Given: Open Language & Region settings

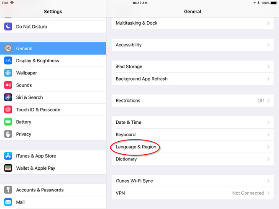Looking at the screenshot, I should coord(192,147).
